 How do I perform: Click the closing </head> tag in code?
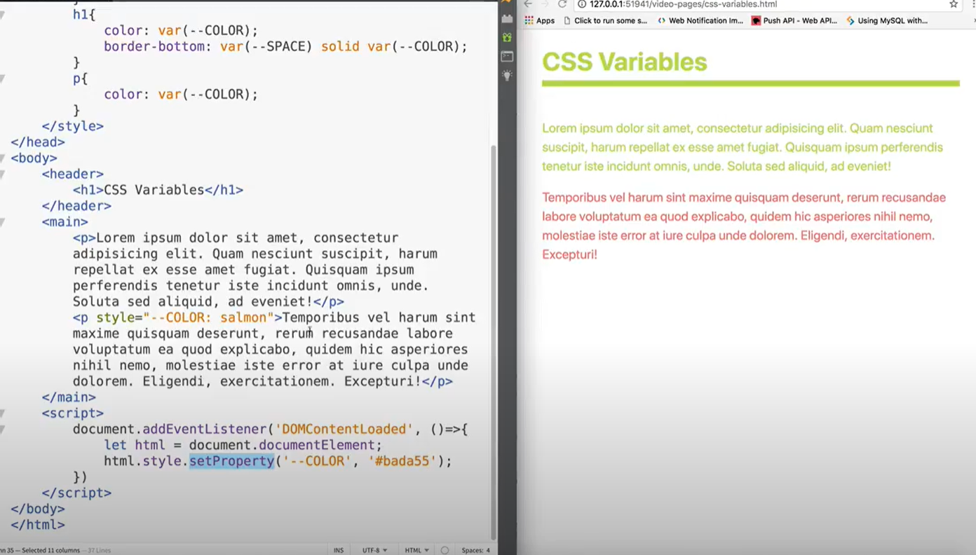(x=37, y=142)
